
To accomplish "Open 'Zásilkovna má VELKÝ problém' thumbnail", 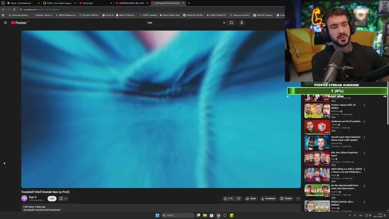I will coord(317,127).
